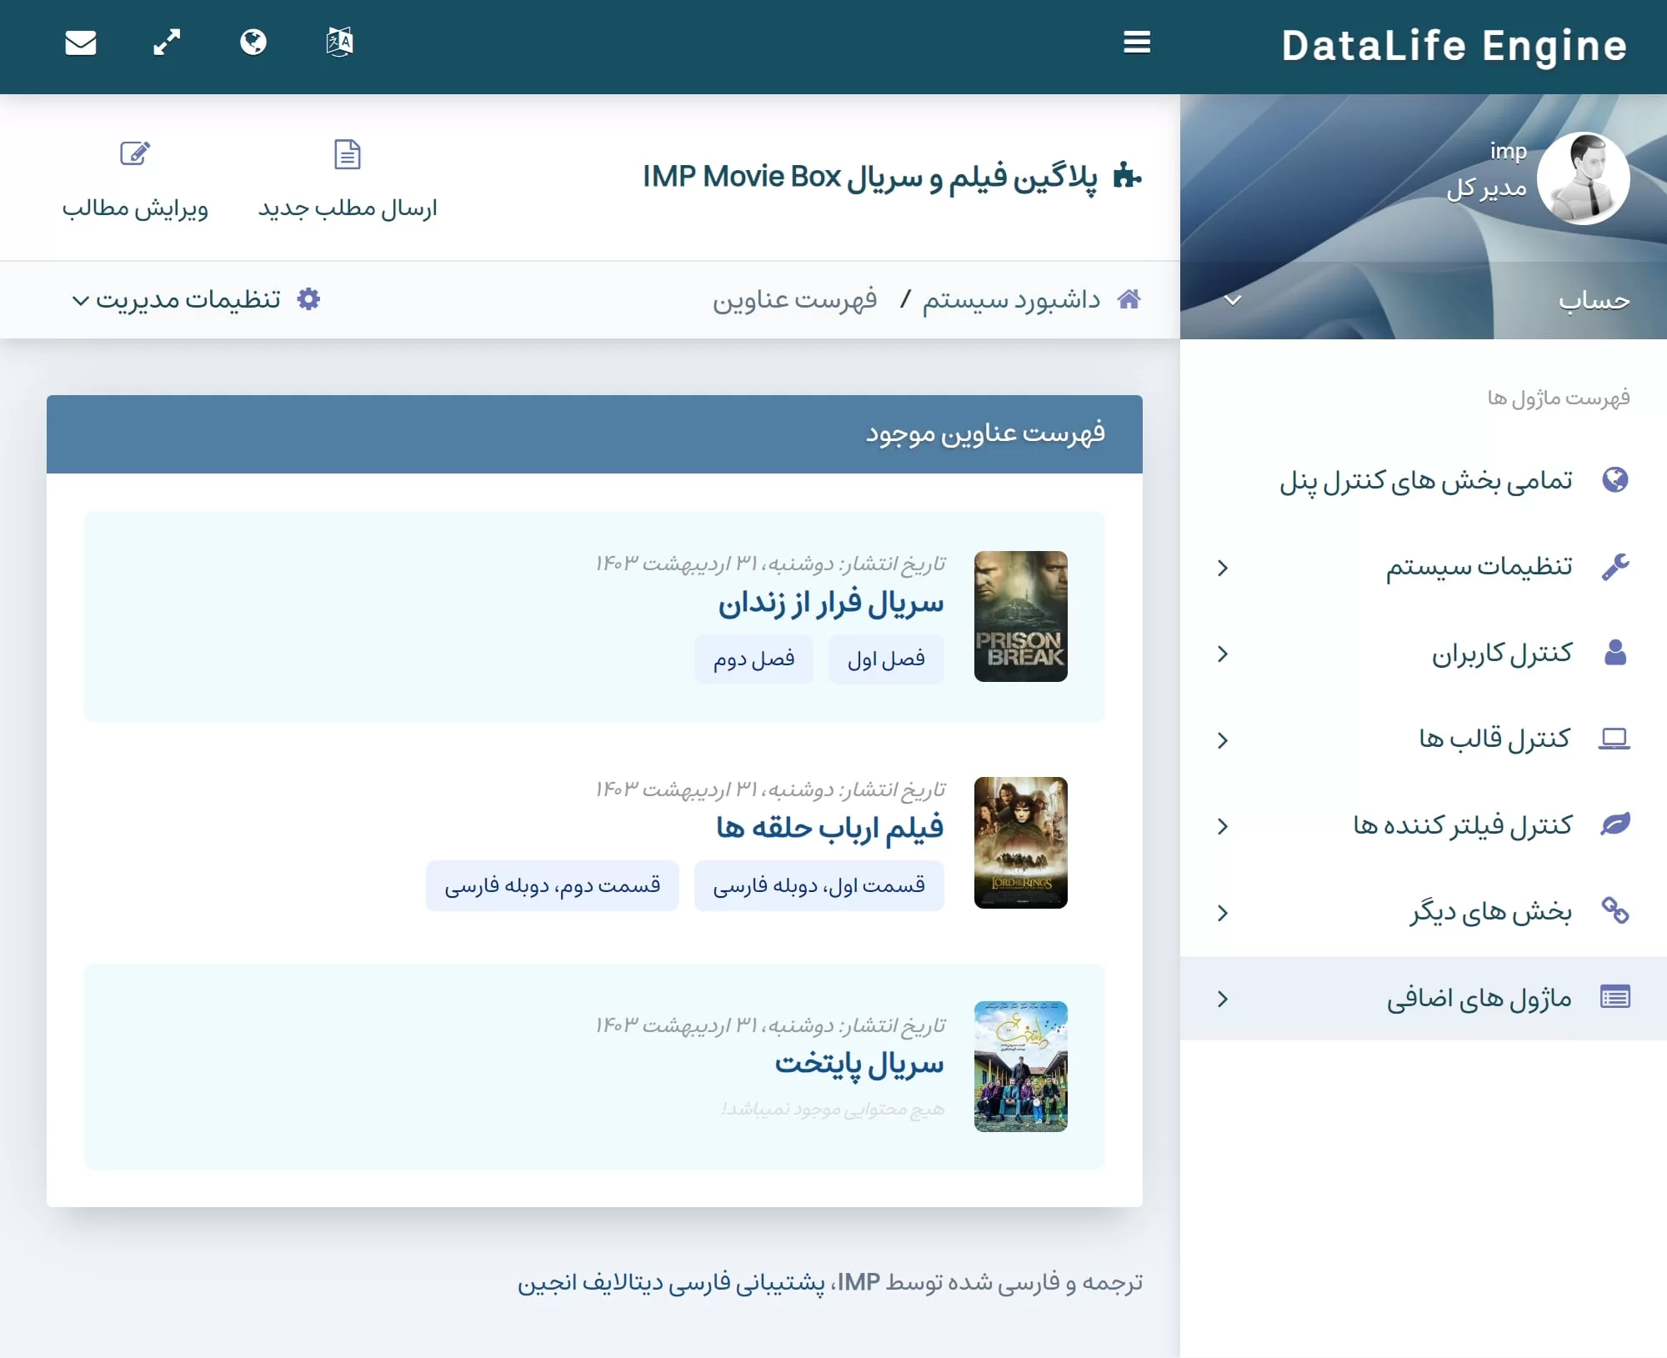Click the globe icon in top bar

pos(253,43)
